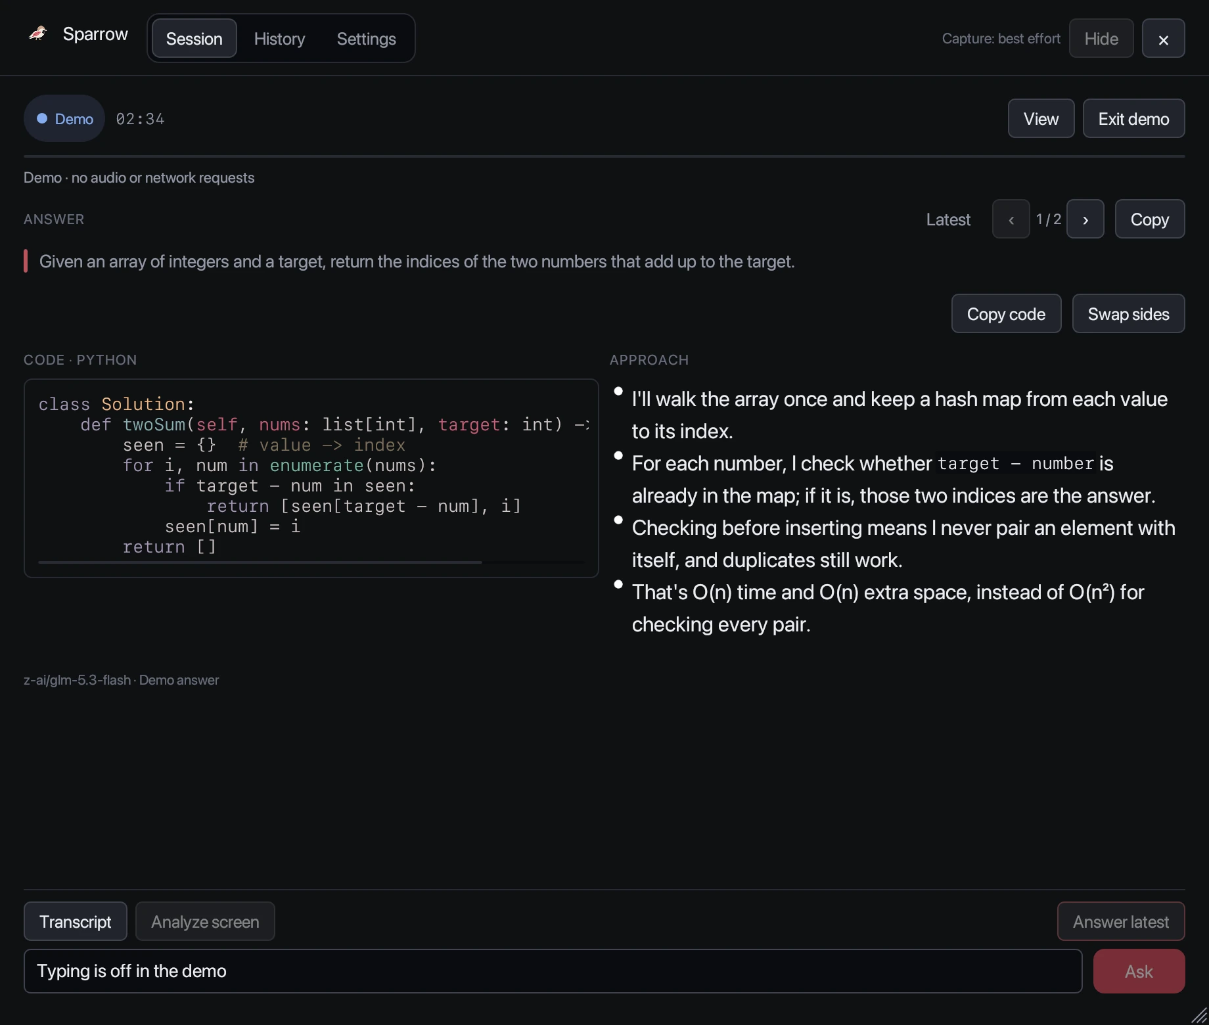Click the blue Demo status pill
Screen dimensions: 1209x1025
(64, 119)
